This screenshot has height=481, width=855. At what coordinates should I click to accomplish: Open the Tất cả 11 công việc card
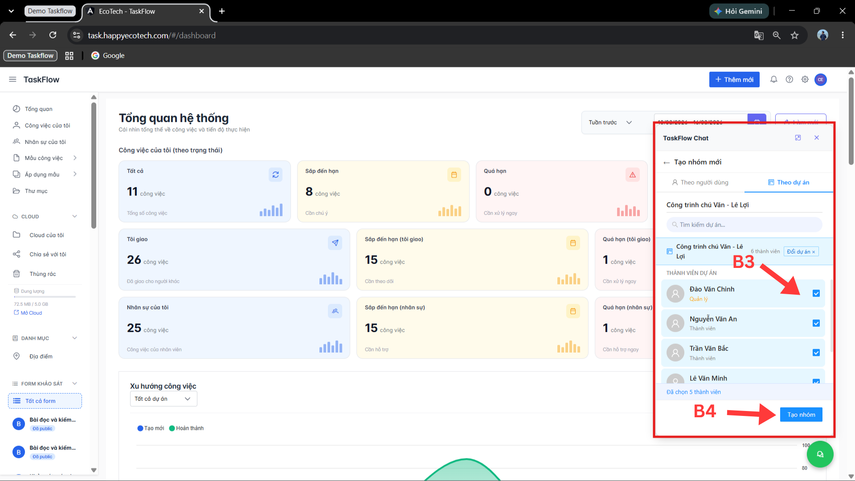coord(205,191)
